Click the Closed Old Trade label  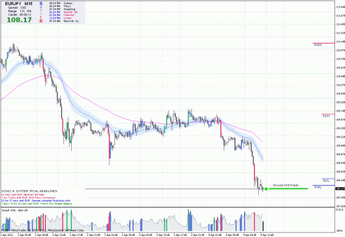pos(285,185)
